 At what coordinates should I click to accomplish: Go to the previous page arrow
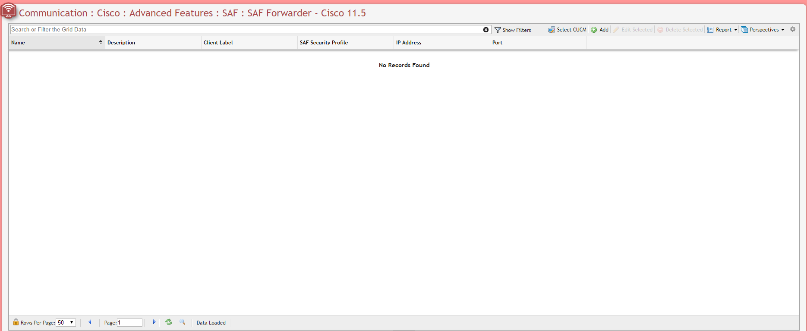click(90, 322)
